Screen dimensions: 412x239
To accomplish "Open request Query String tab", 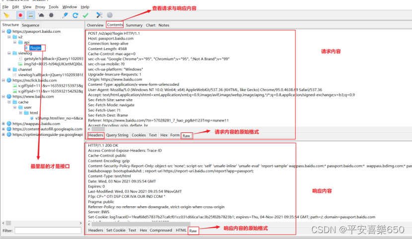I will click(x=117, y=135).
